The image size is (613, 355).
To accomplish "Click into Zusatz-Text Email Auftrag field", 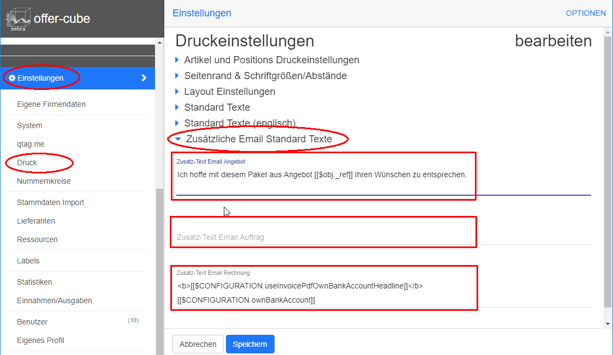I will coord(328,237).
